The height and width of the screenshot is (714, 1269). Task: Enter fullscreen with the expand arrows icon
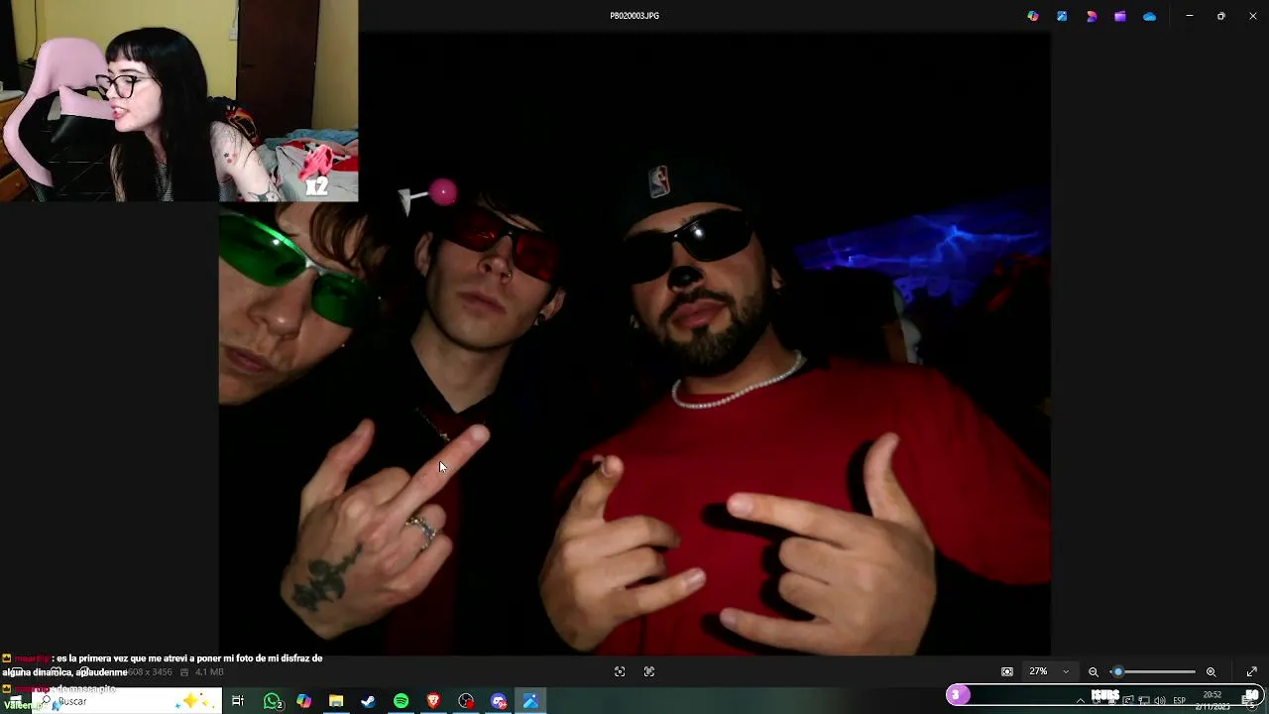1251,671
